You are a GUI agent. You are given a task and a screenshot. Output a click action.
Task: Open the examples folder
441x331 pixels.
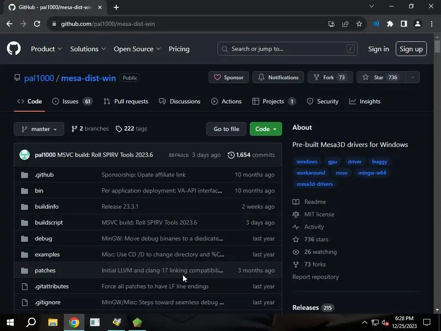coord(47,254)
